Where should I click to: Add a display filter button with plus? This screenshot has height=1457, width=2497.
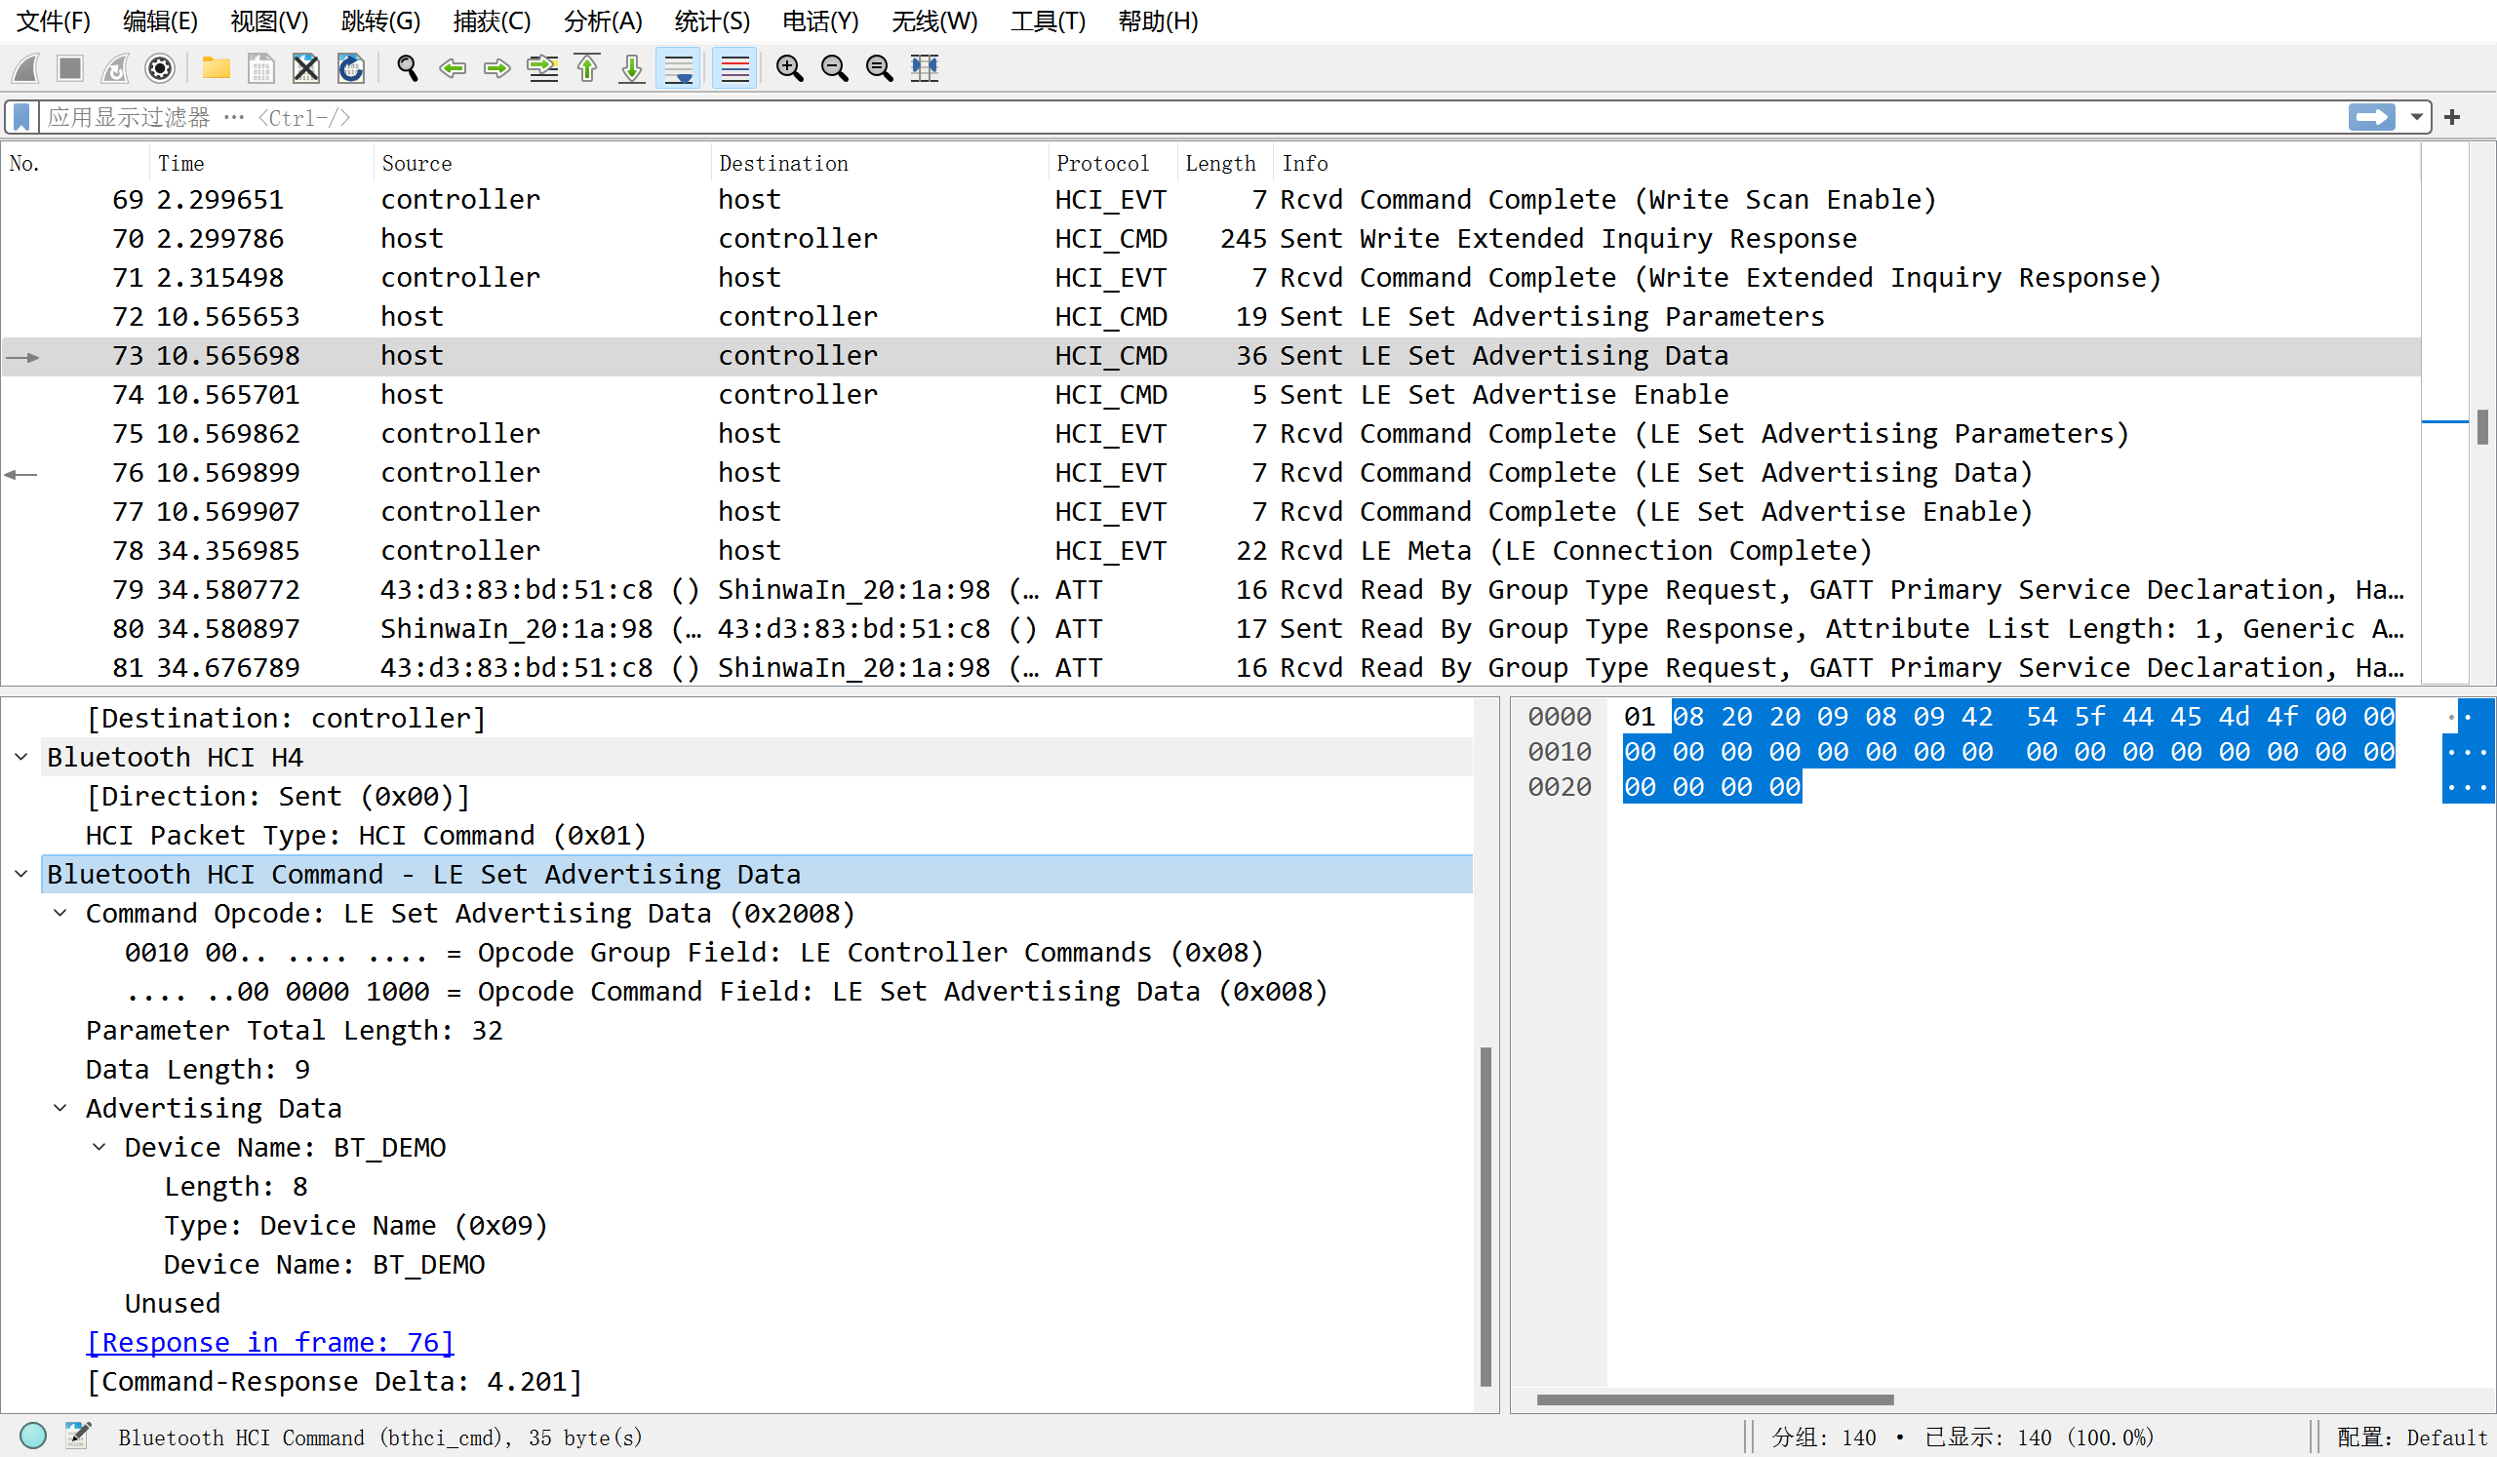coord(2452,117)
